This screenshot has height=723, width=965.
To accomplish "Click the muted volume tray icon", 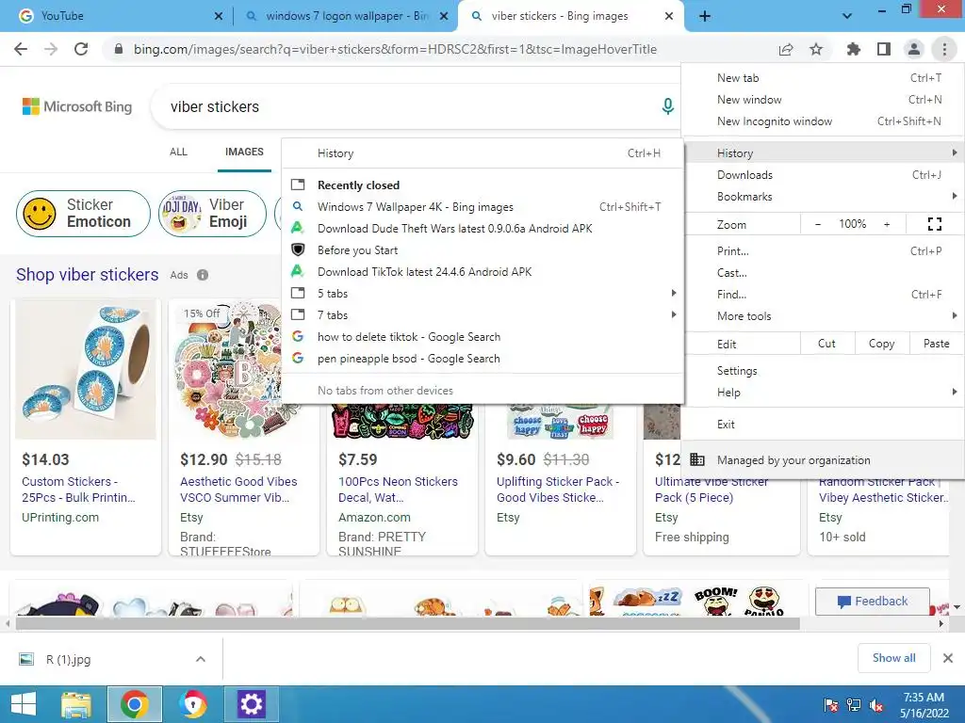I will coord(875,705).
